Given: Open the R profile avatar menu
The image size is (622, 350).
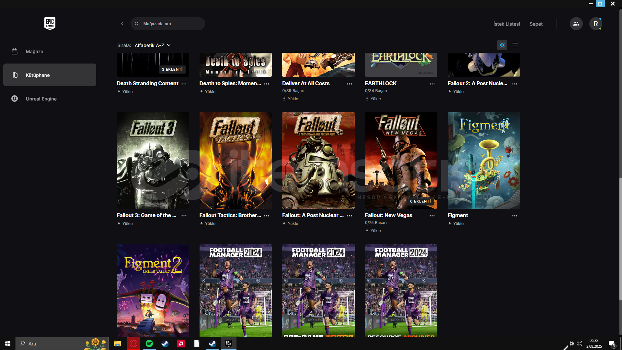Looking at the screenshot, I should coord(595,24).
